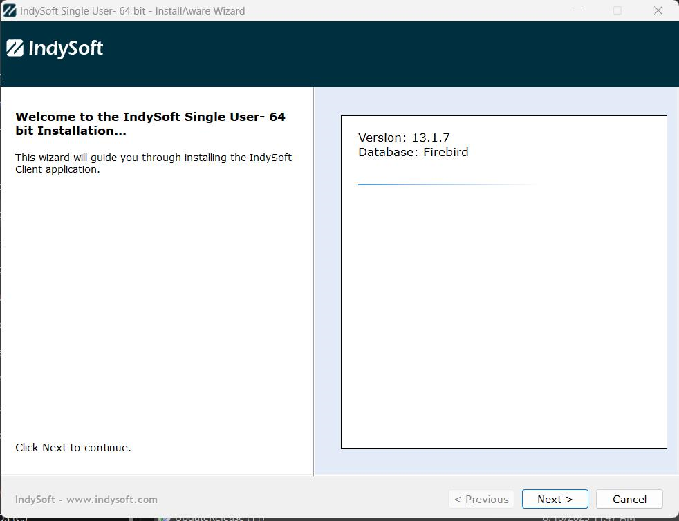Click the Version: 13.1.7 text
Screen dimensions: 679x521
pyautogui.click(x=404, y=138)
